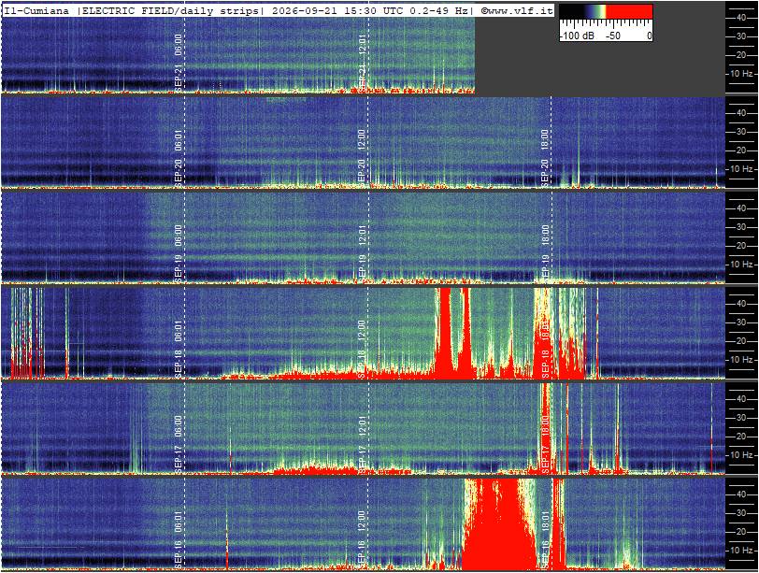Select the SEP-18 06:01 time marker
Viewport: 759px width, 573px height.
coord(179,349)
